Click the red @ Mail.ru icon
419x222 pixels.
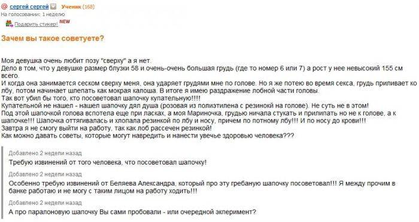tap(4, 6)
